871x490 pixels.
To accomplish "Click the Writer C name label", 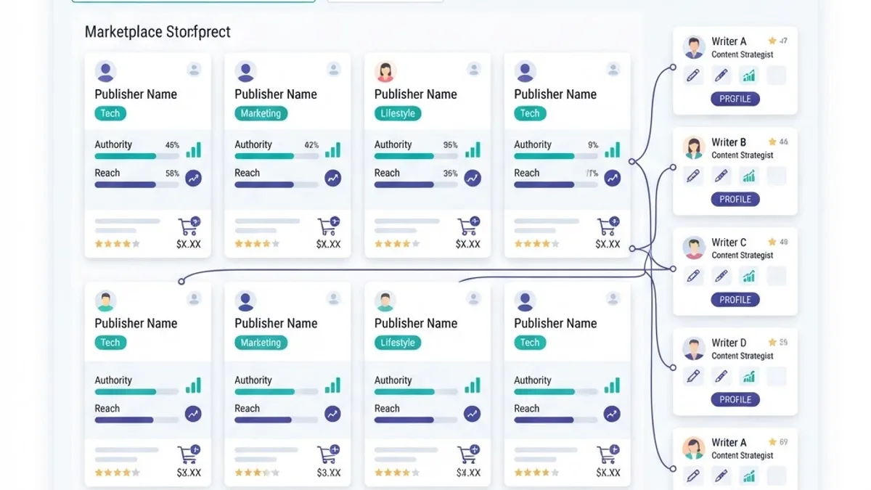I will [729, 242].
